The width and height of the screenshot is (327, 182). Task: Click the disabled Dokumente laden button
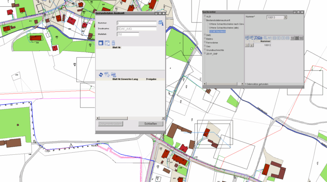111,124
